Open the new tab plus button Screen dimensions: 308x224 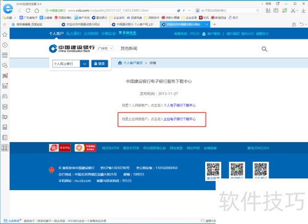214,25
